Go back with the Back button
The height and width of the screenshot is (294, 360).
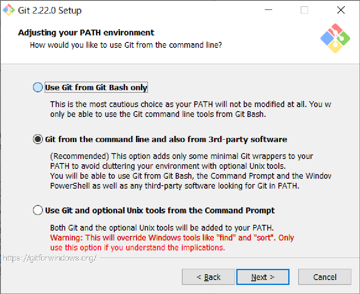point(208,277)
